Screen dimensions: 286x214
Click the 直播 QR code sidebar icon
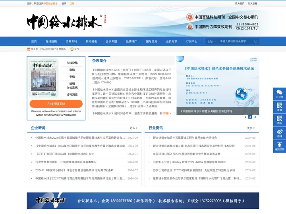pyautogui.click(x=279, y=107)
